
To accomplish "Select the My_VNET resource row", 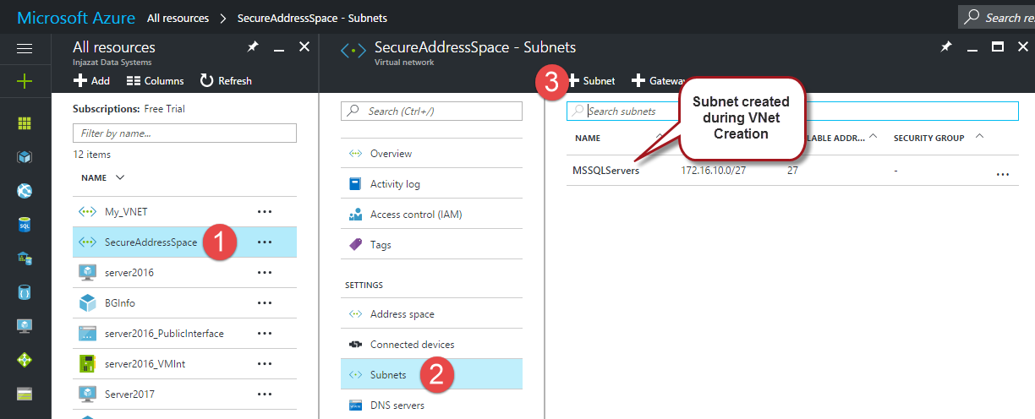I will 184,211.
